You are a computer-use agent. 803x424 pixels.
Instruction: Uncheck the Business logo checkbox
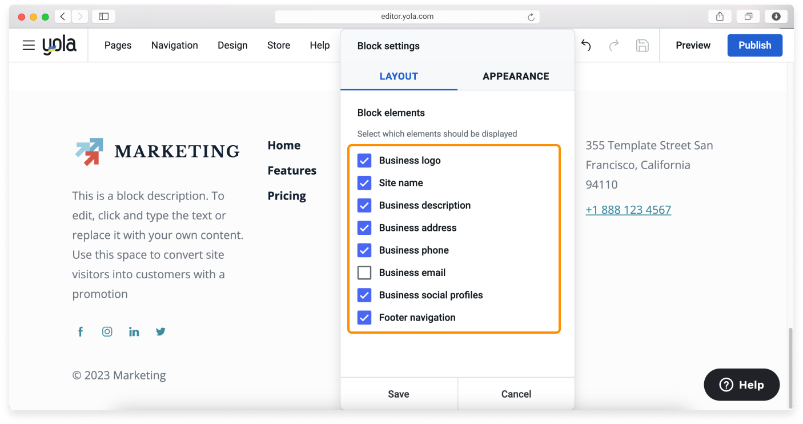pos(364,161)
